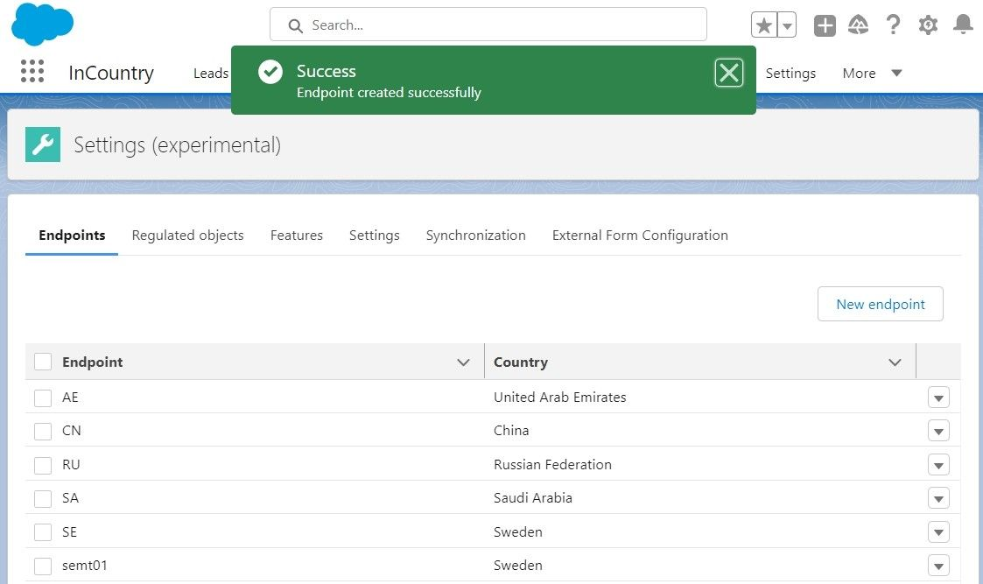This screenshot has width=983, height=584.
Task: Open the row actions menu for RU endpoint
Action: [x=938, y=464]
